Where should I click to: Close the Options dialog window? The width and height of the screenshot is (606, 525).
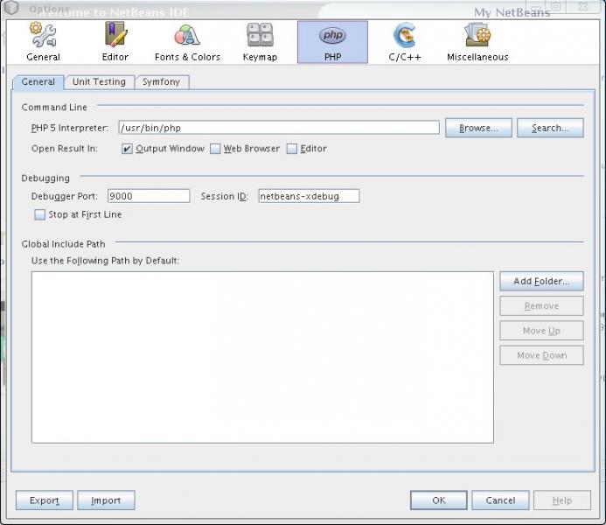click(x=582, y=7)
